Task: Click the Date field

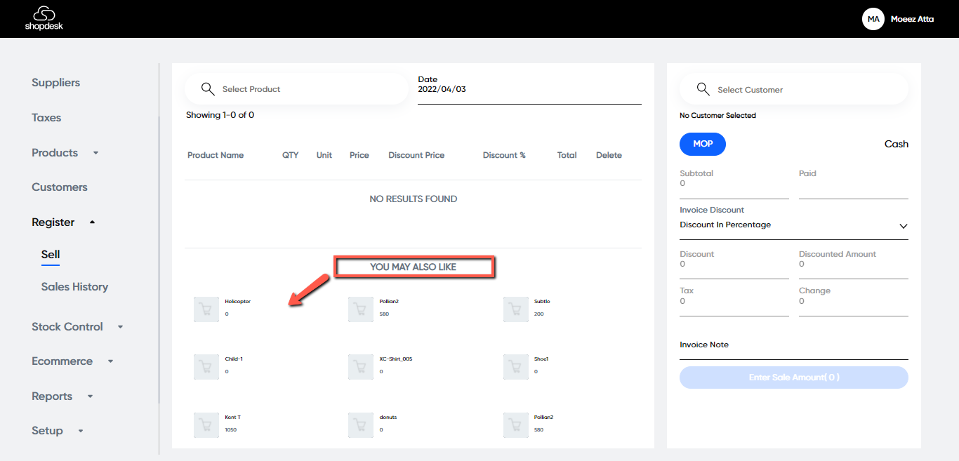Action: 529,91
